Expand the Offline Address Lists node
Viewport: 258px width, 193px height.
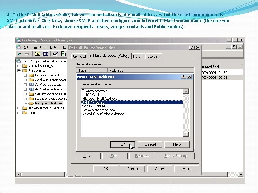pos(25,94)
